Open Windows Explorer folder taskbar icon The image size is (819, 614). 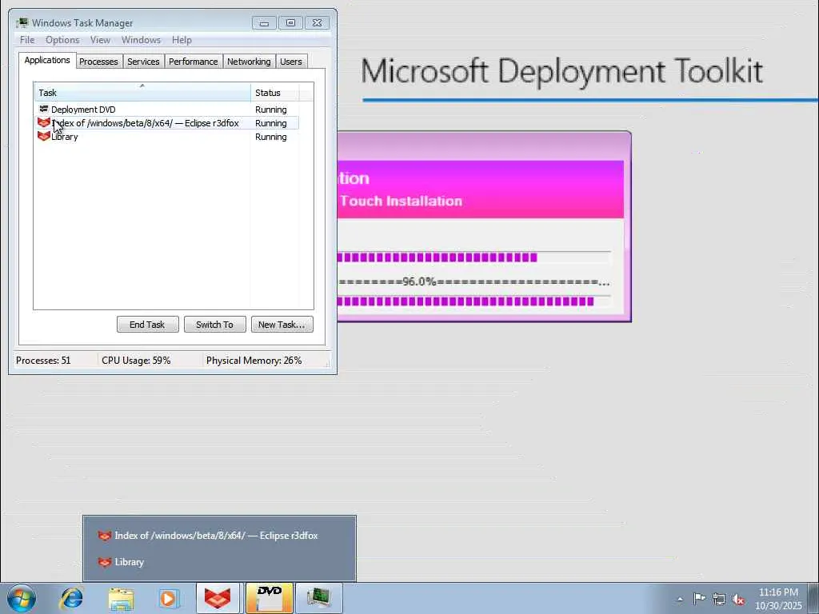(122, 598)
